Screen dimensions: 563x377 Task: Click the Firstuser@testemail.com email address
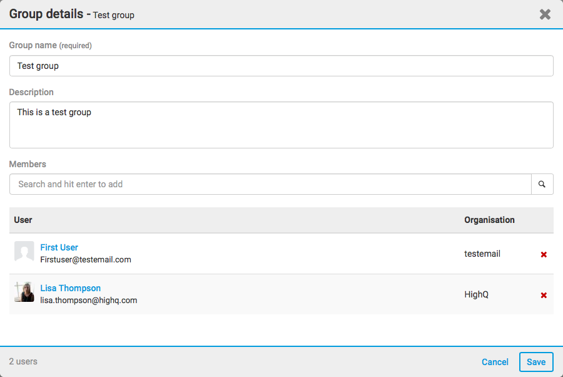[x=86, y=259]
